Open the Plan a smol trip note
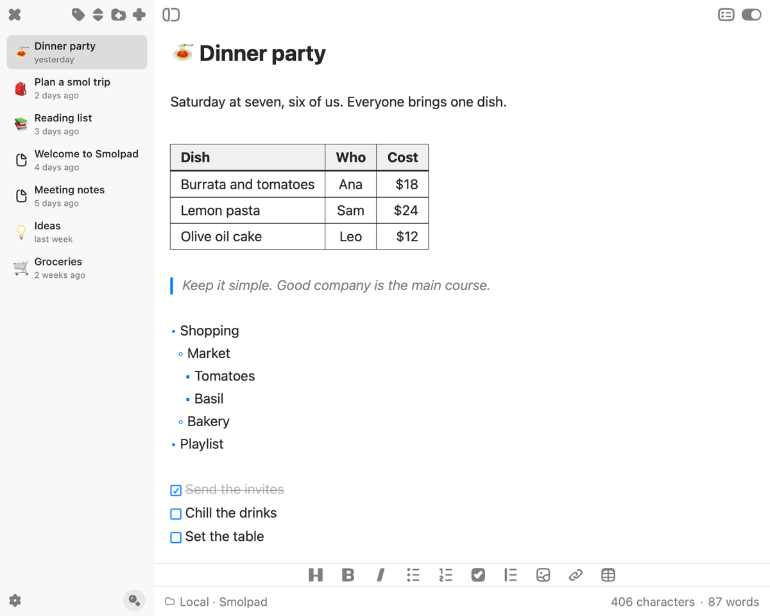This screenshot has width=770, height=616. pos(77,88)
